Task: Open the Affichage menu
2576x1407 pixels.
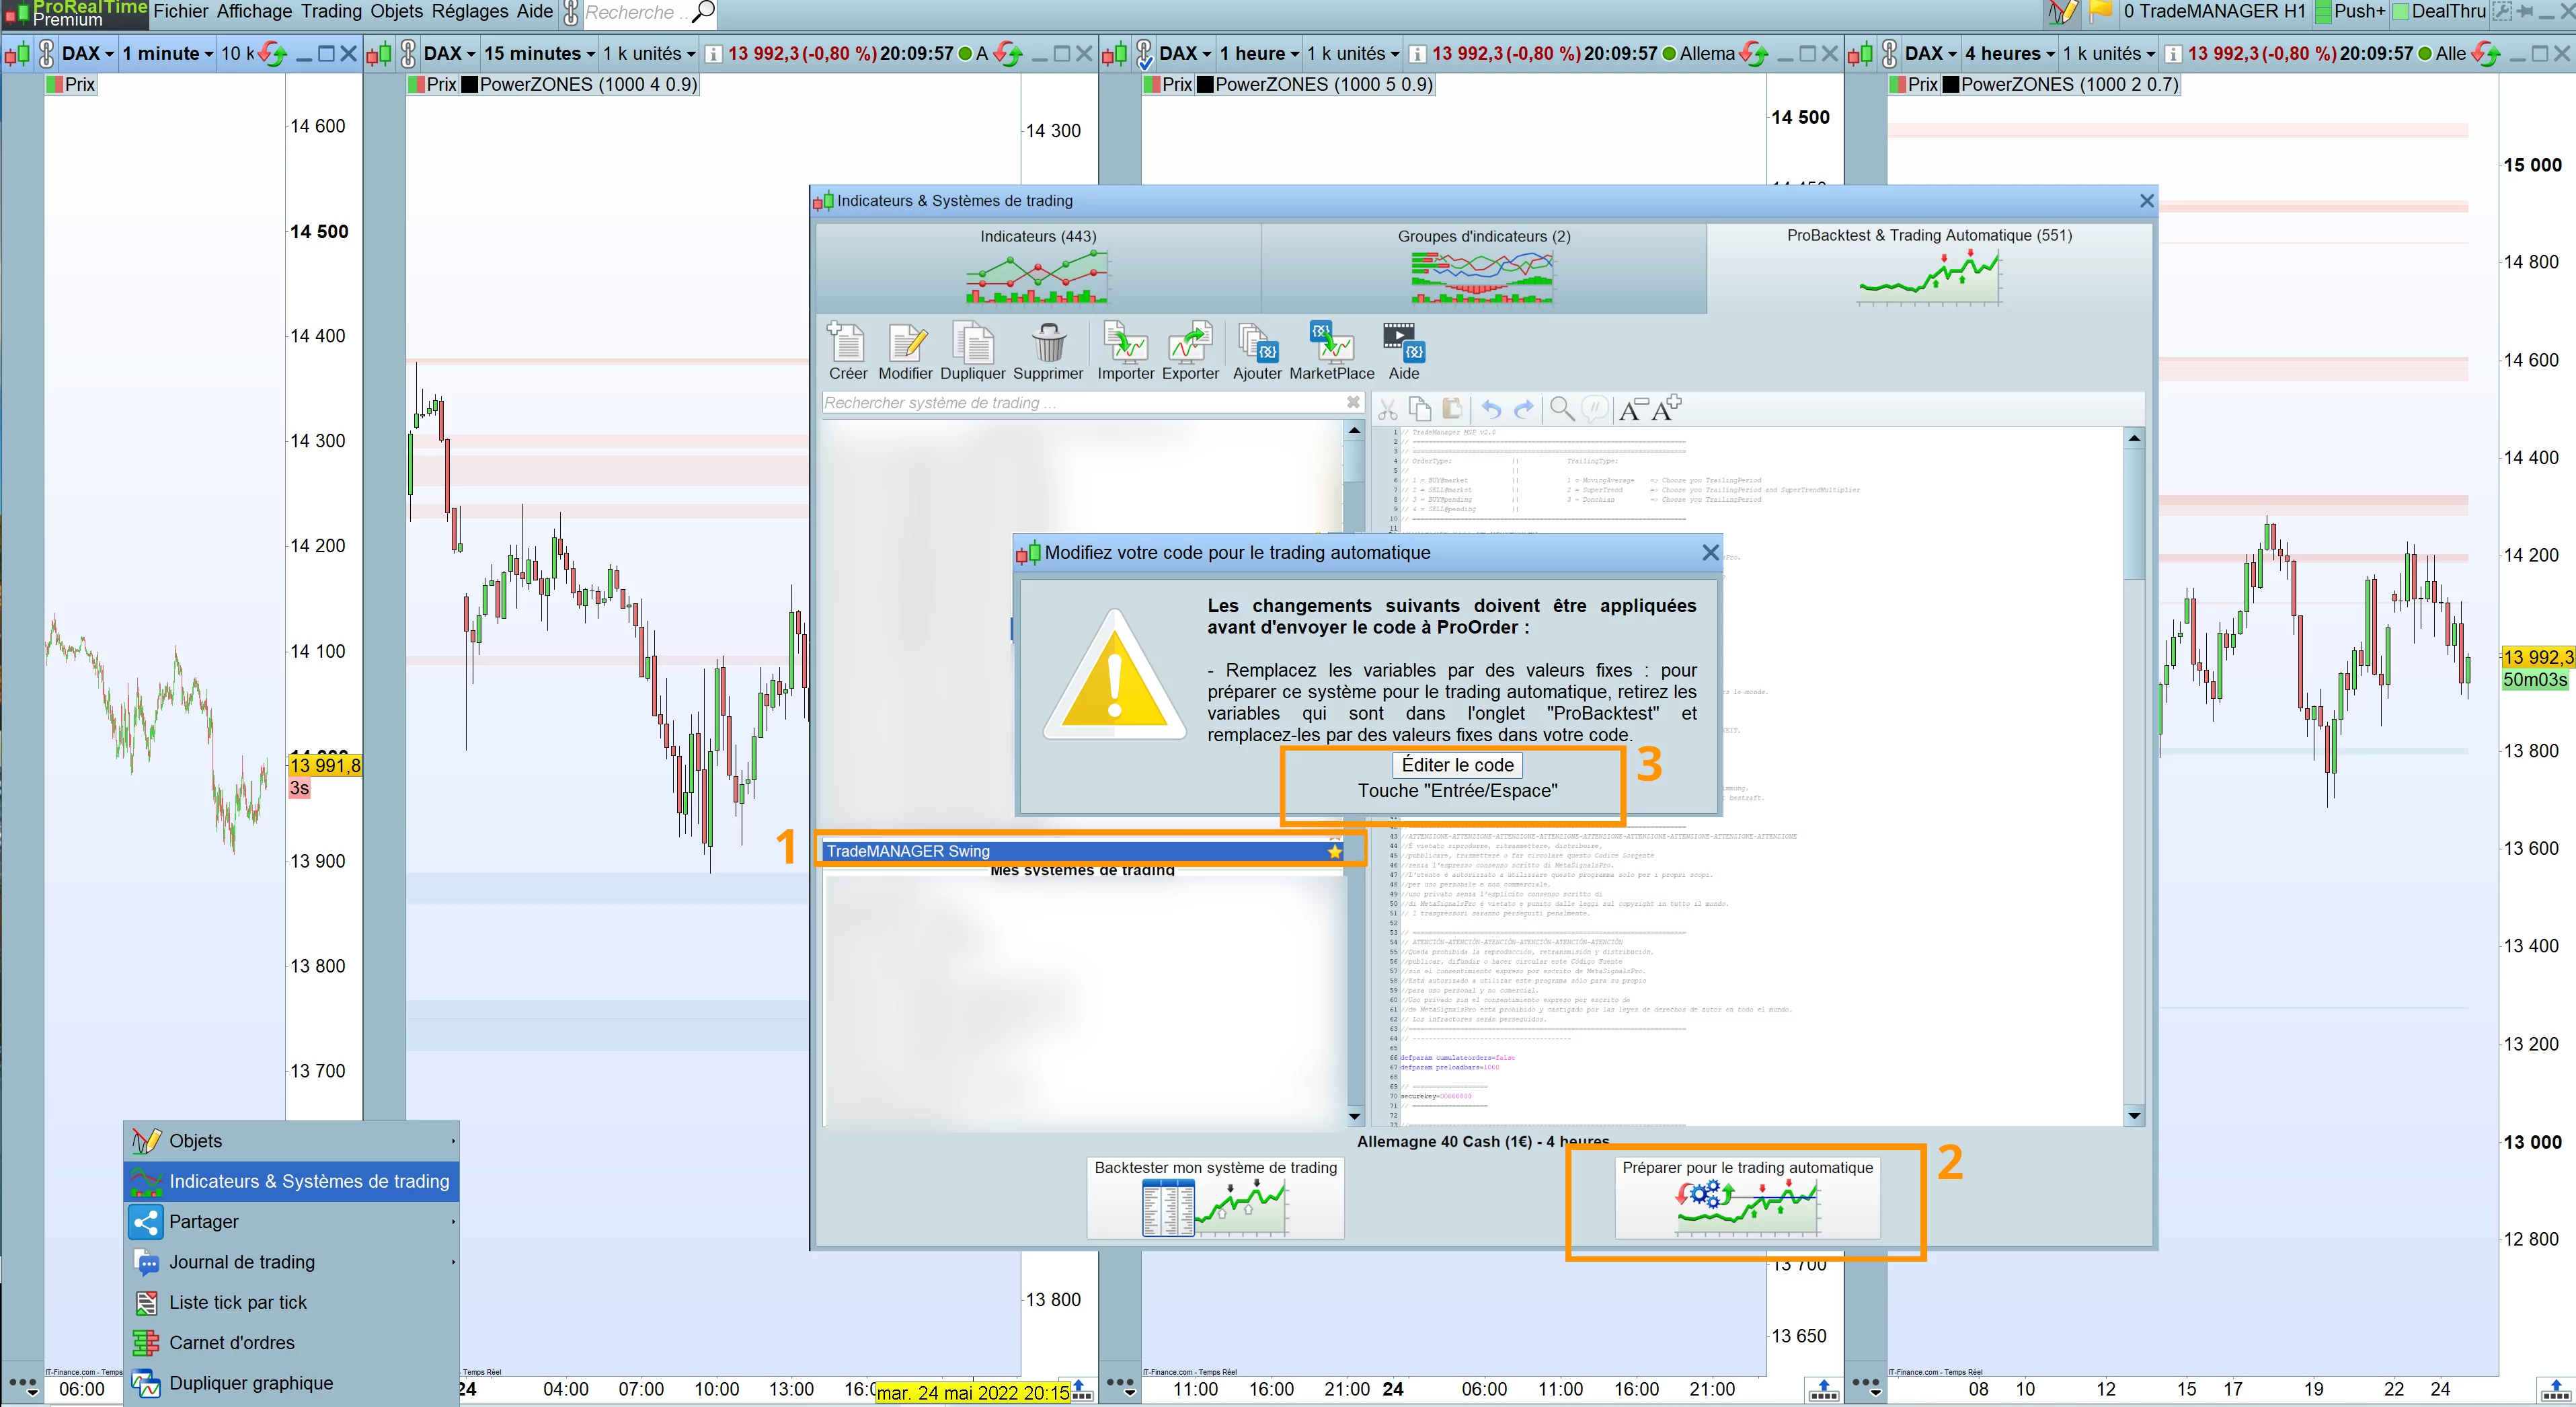Action: point(254,12)
